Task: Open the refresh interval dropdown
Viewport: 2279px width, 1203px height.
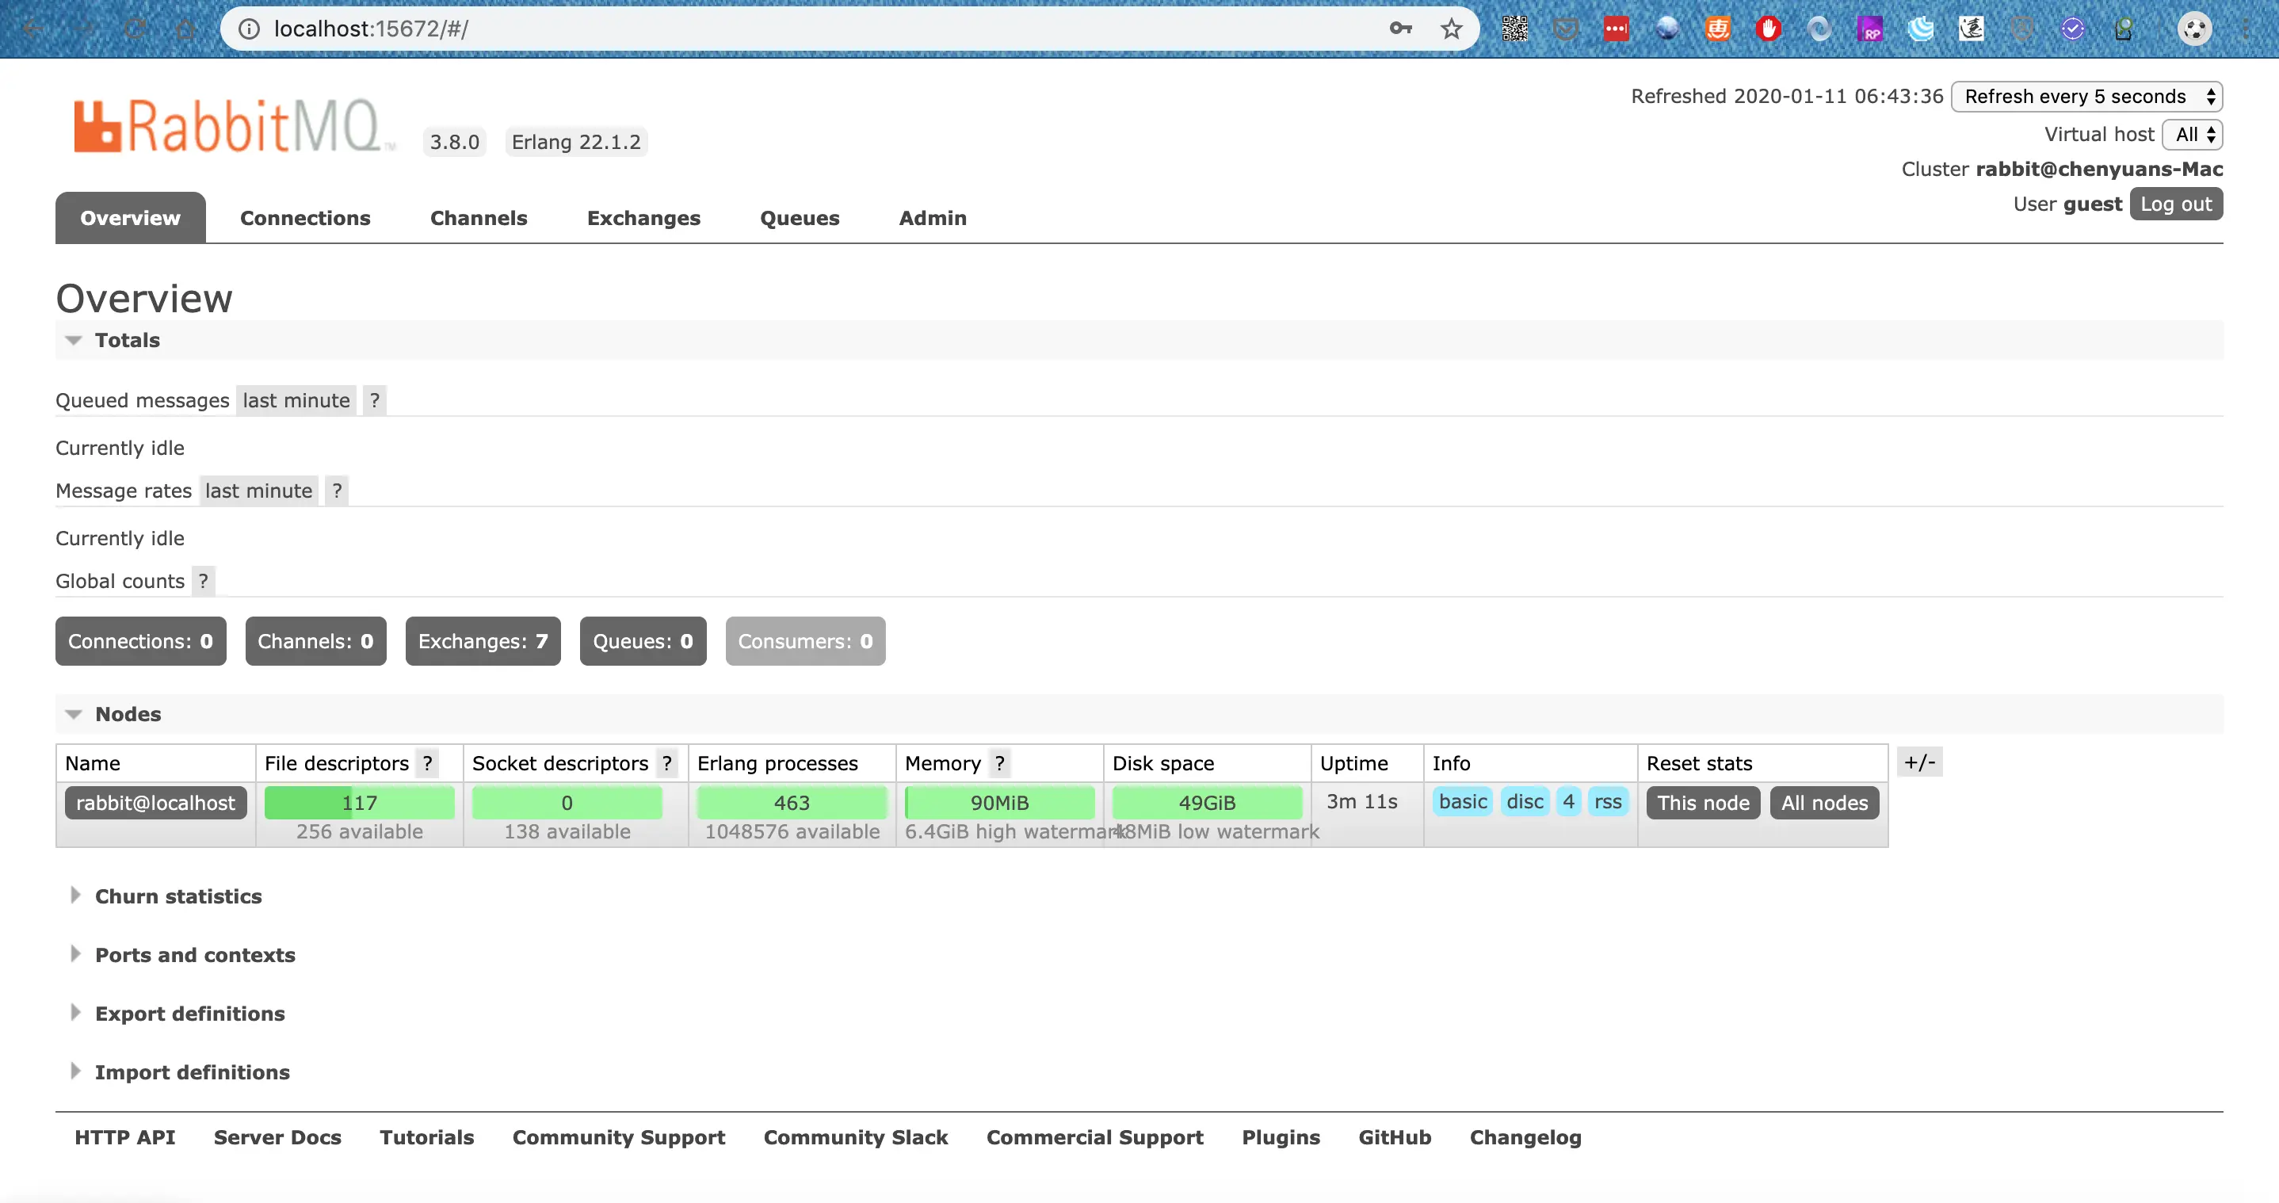Action: point(2087,97)
